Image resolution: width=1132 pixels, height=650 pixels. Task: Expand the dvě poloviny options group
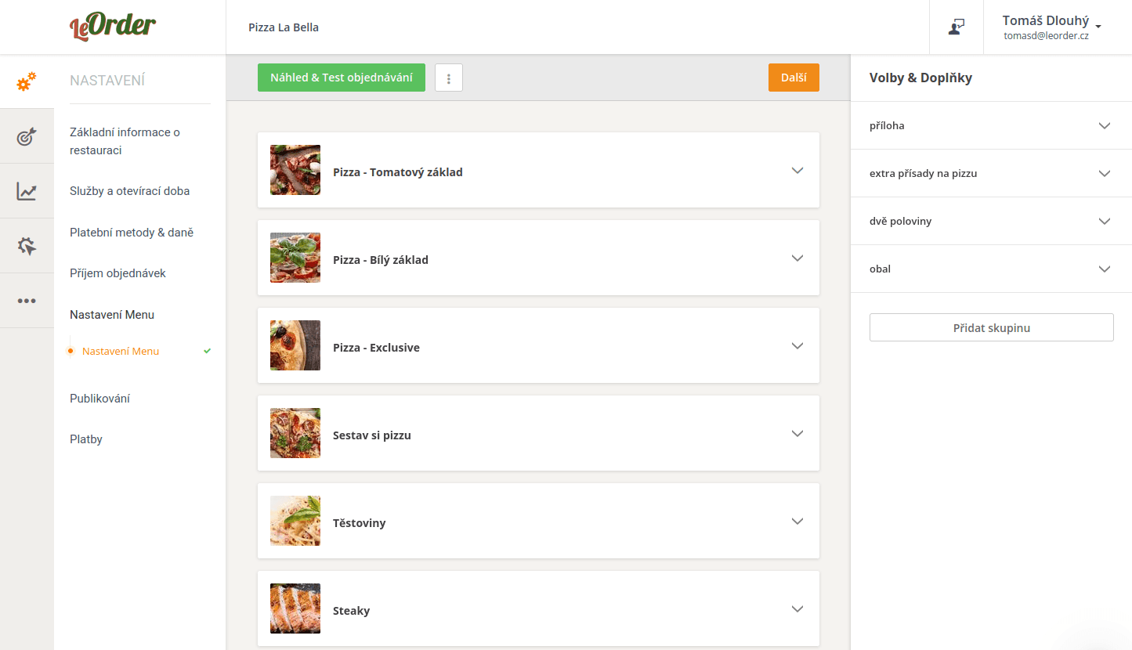[1105, 222]
